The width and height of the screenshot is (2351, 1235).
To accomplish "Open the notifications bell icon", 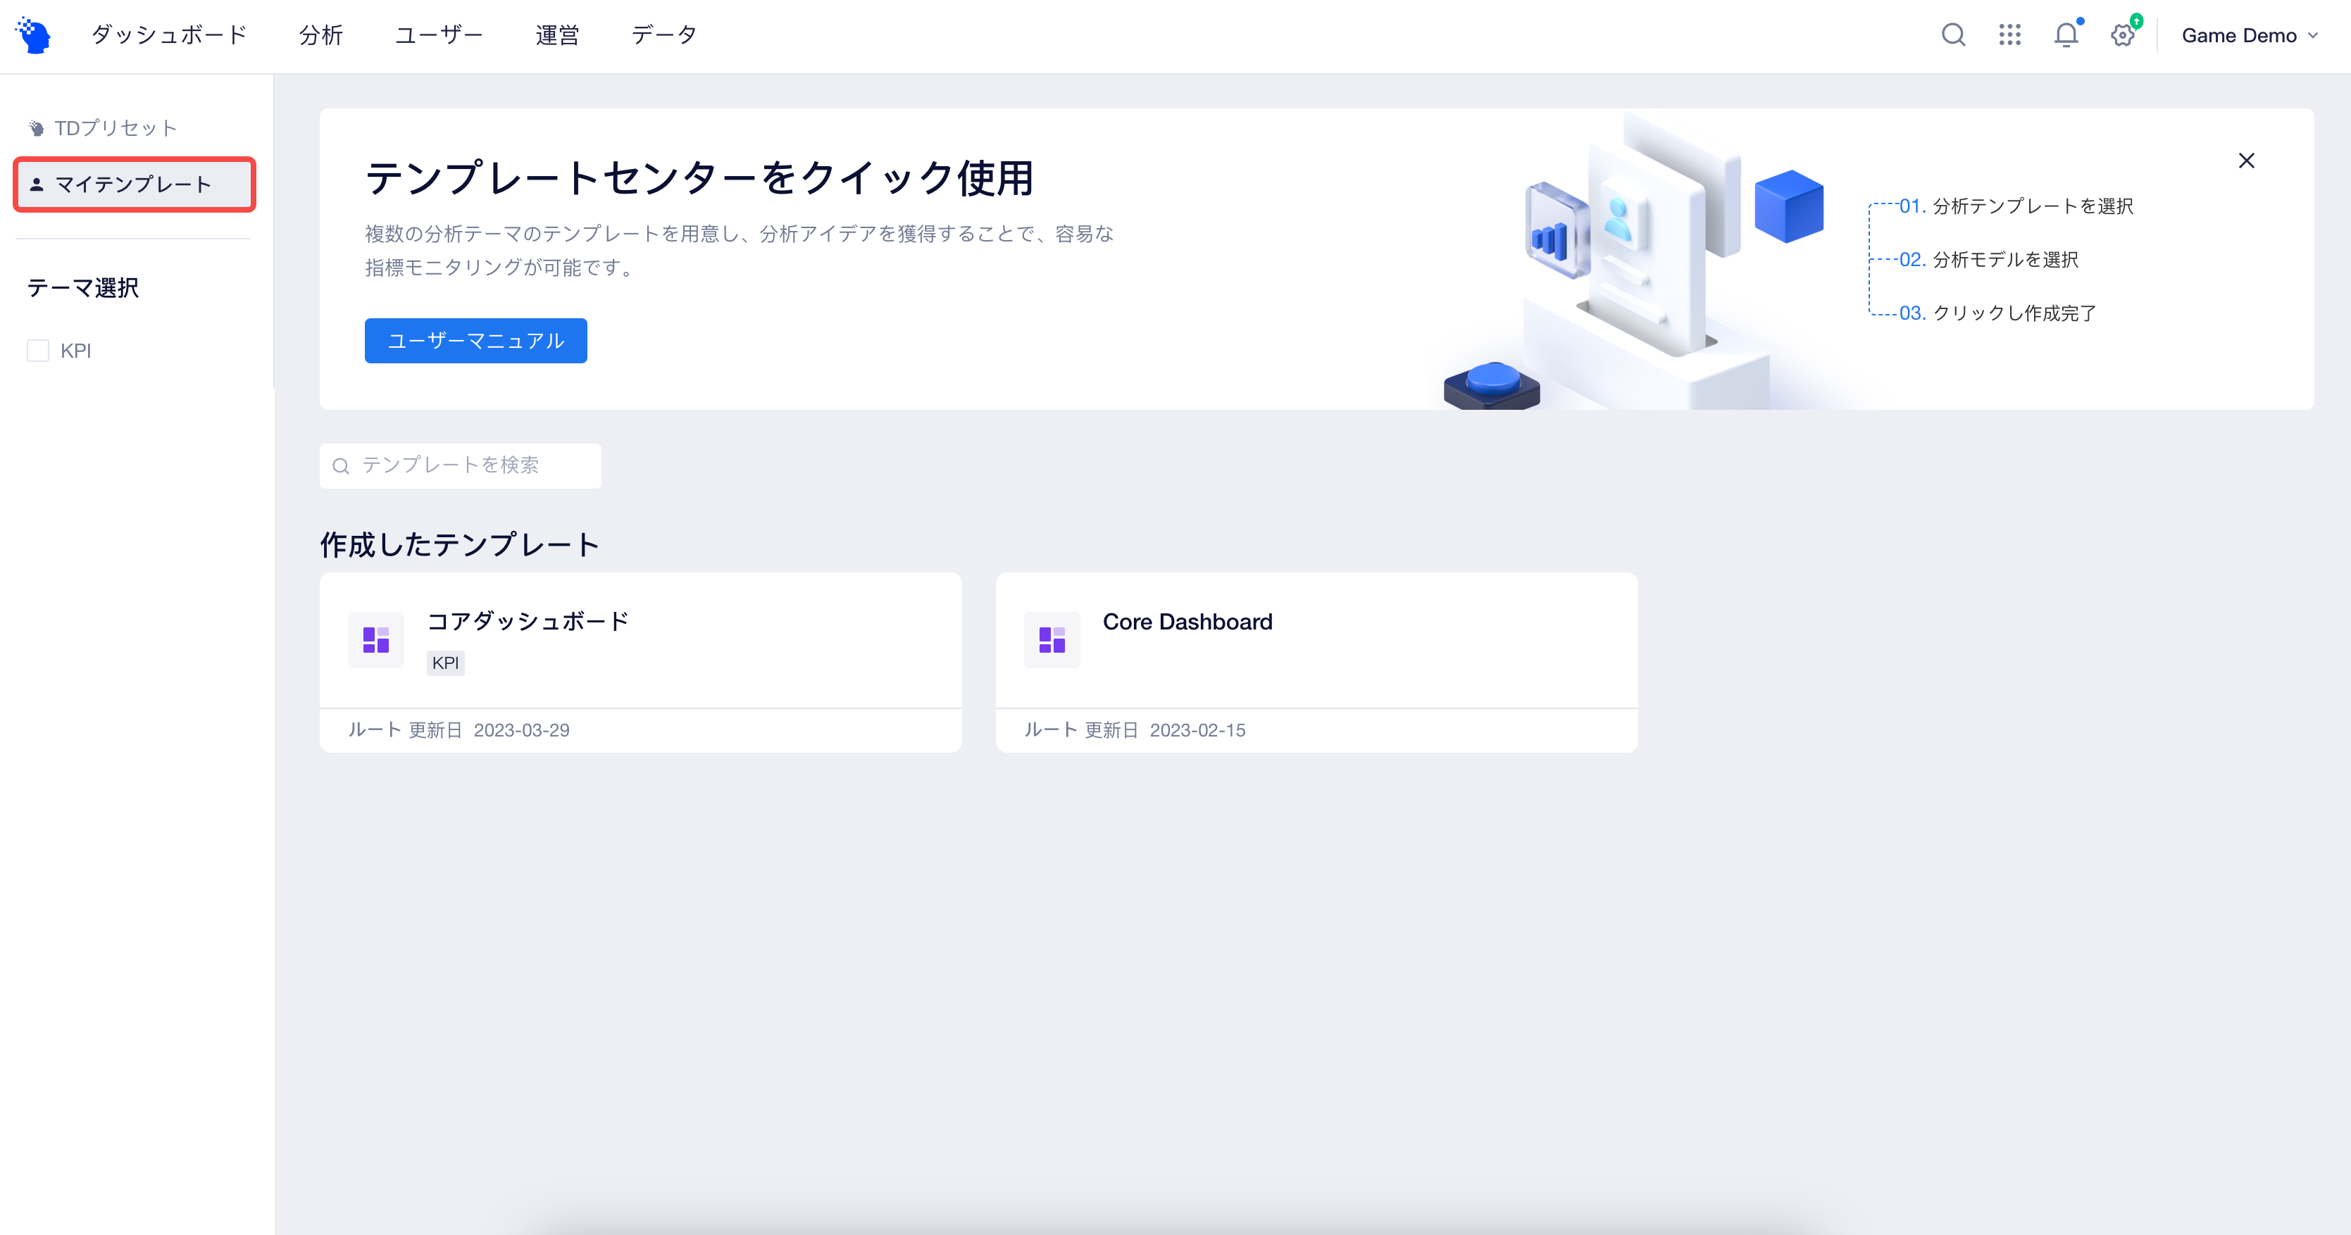I will pyautogui.click(x=2066, y=36).
